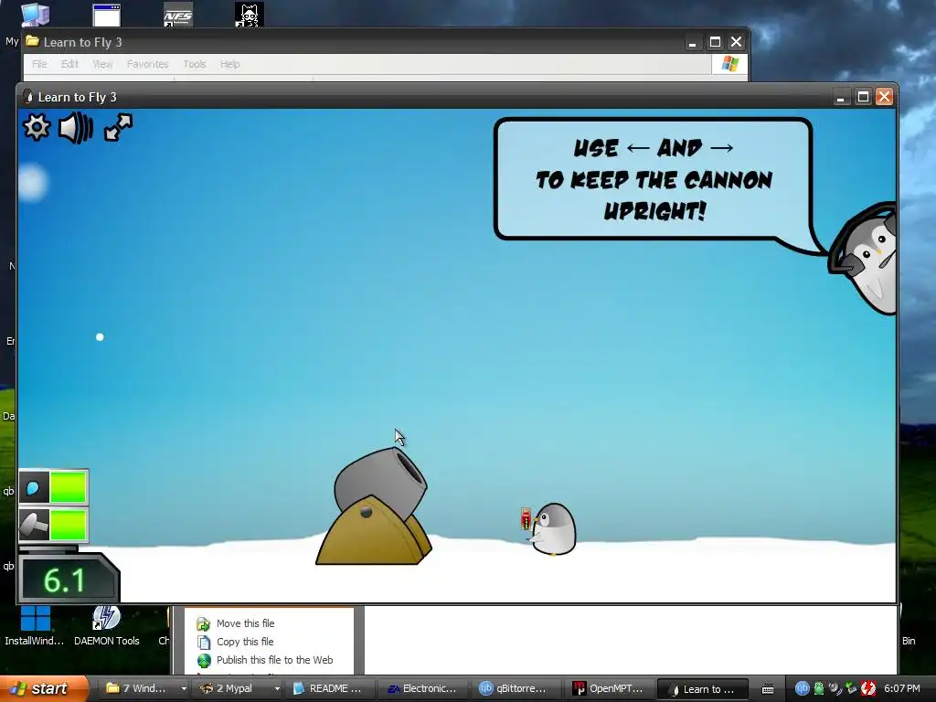Click the green system tray icon

819,688
